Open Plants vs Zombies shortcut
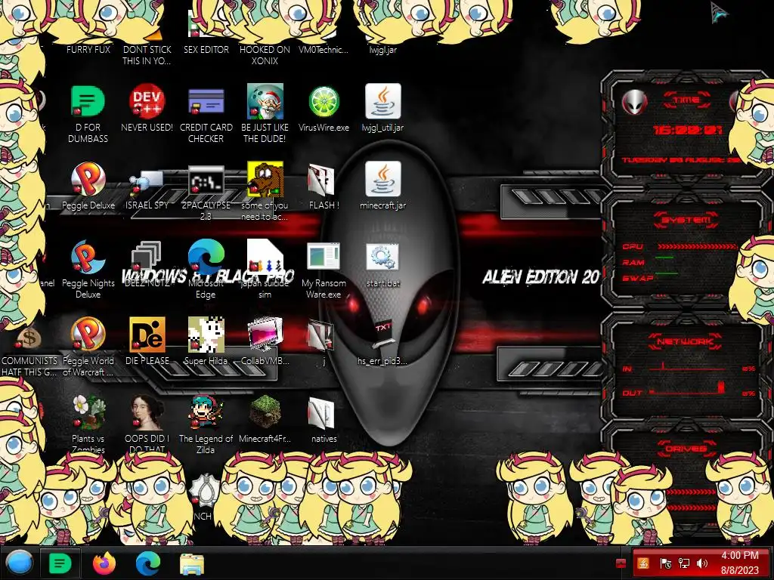 (88, 412)
